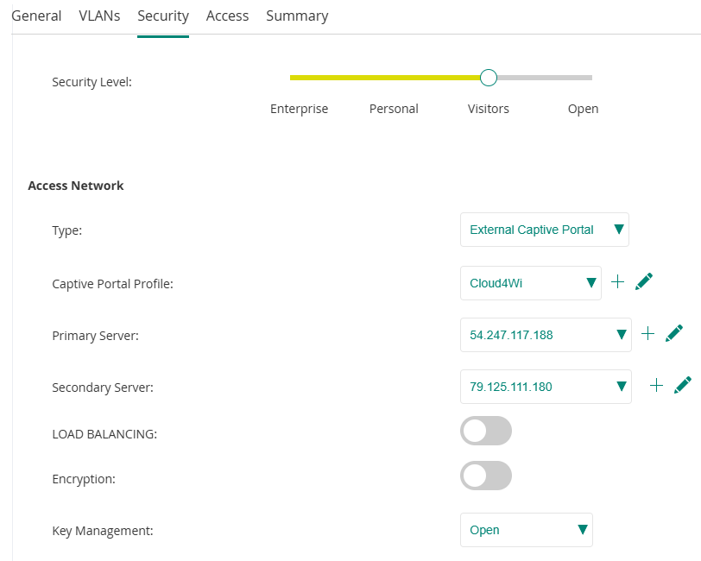
Task: Open the Primary Server 54.247.117.188 dropdown
Action: tap(546, 335)
